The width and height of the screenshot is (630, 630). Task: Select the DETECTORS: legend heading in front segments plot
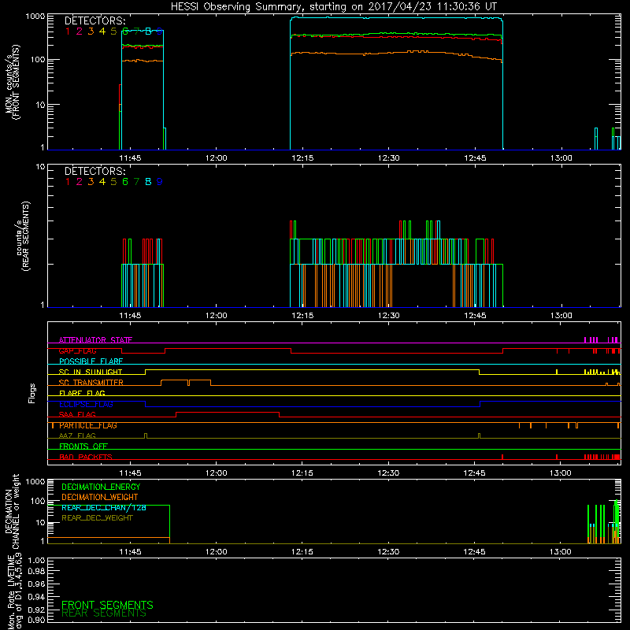[94, 21]
